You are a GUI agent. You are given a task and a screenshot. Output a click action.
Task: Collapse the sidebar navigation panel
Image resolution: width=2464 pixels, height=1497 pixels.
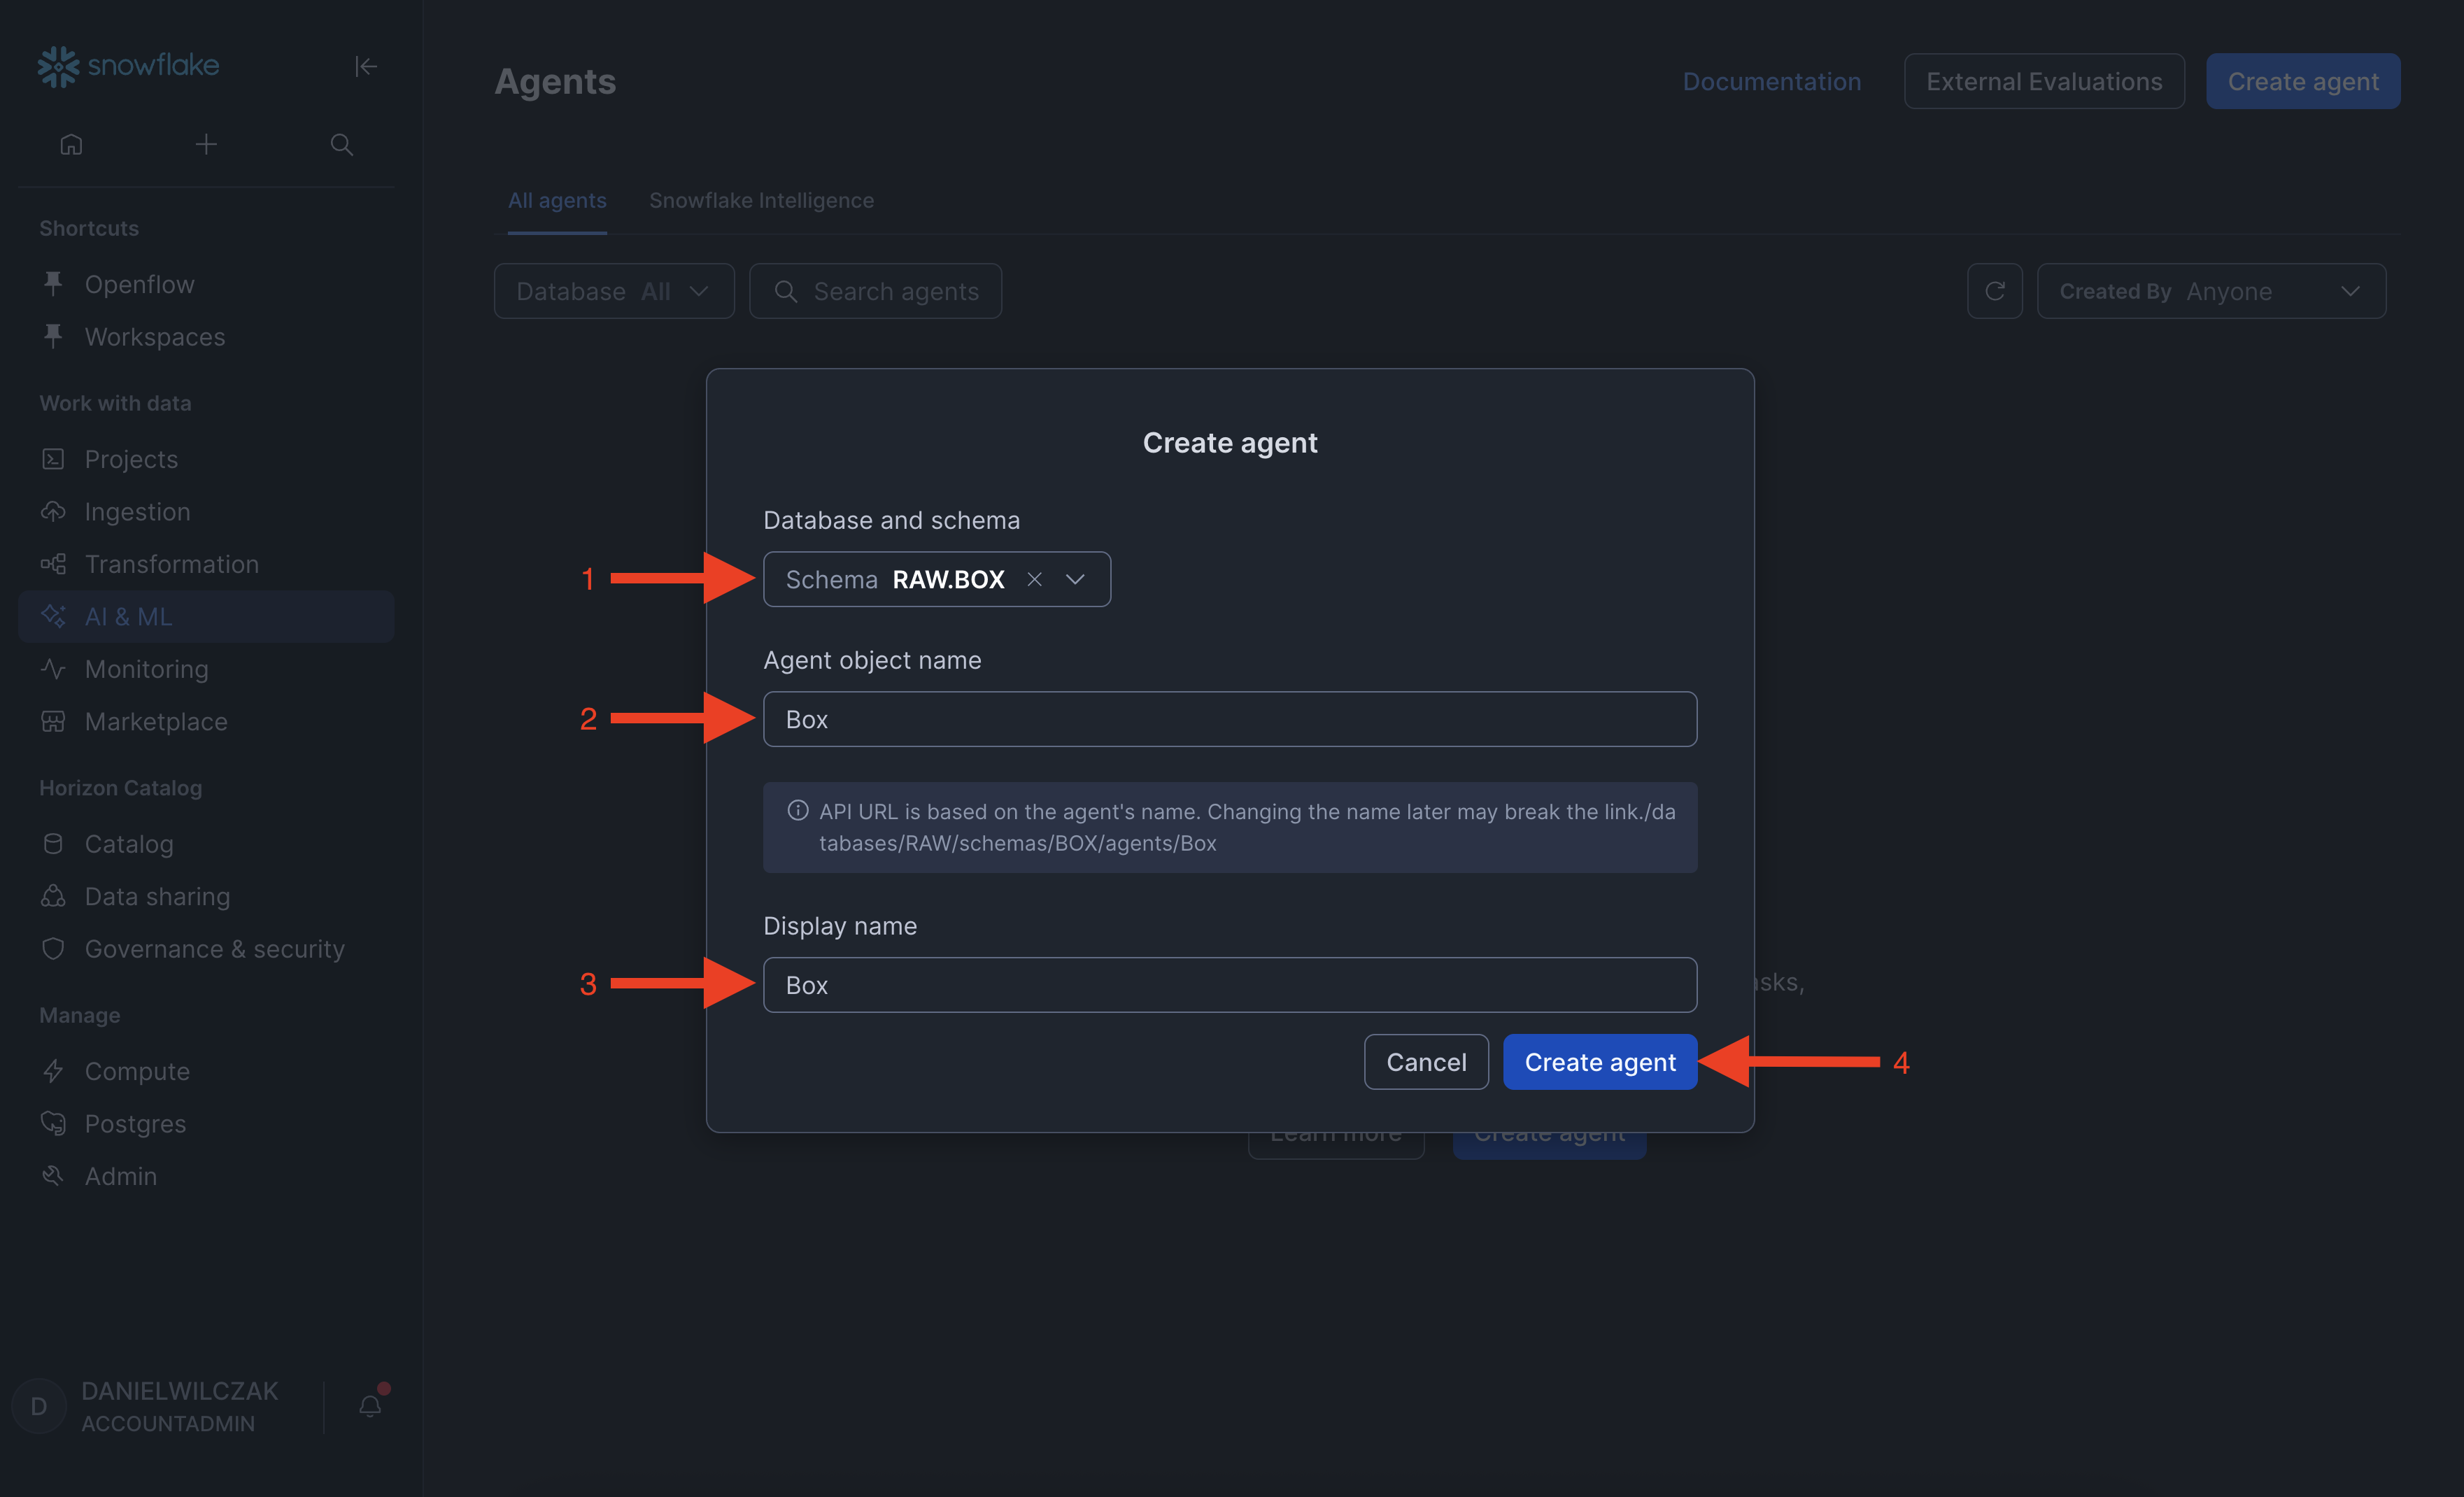[x=366, y=66]
